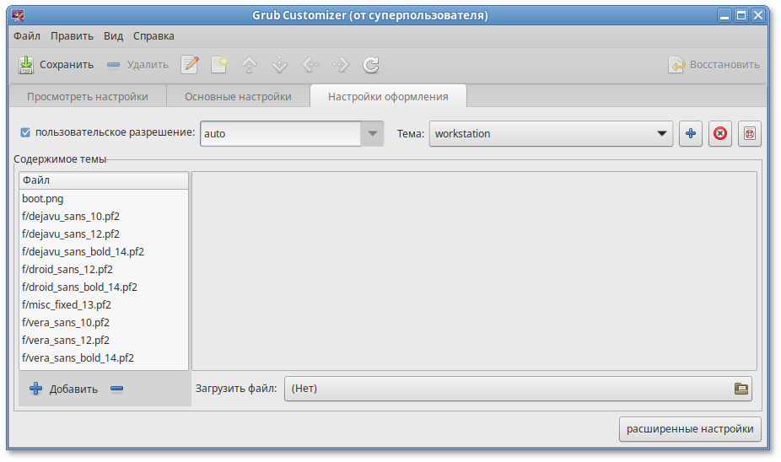Switch to Просмотреть настройки tab

87,97
